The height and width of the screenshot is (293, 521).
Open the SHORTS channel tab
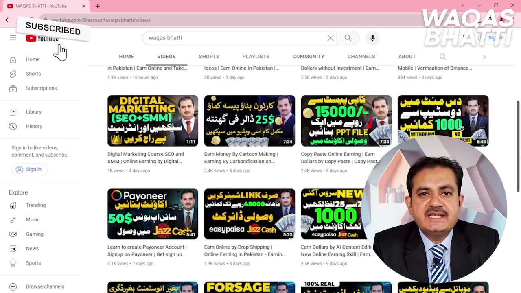click(x=209, y=57)
